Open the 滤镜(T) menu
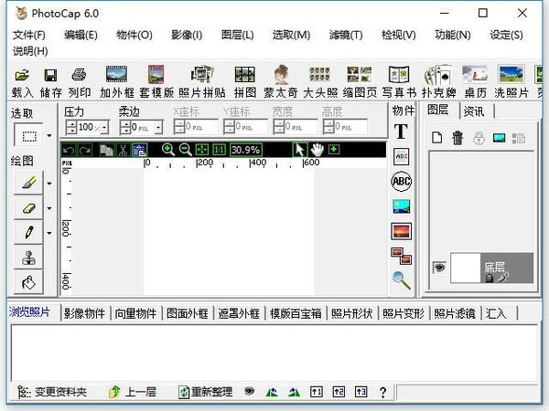 point(346,35)
